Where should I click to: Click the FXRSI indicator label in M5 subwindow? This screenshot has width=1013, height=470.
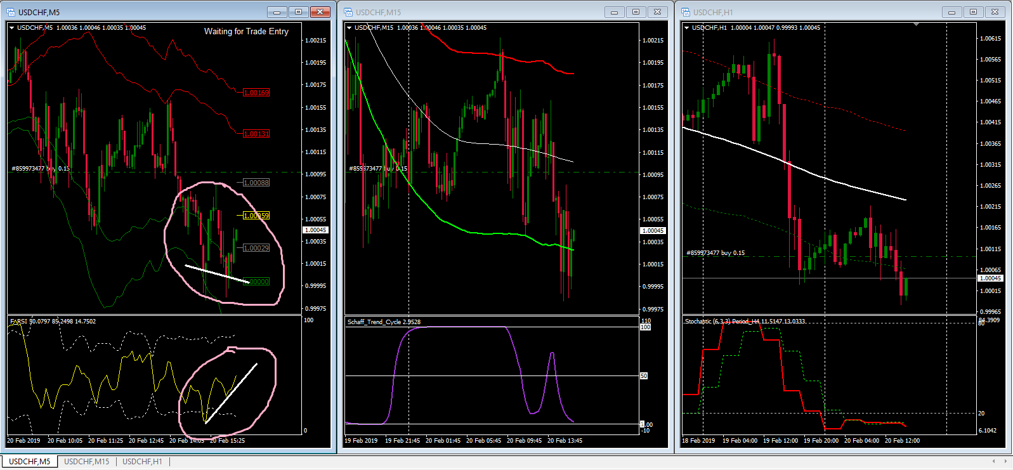point(53,322)
